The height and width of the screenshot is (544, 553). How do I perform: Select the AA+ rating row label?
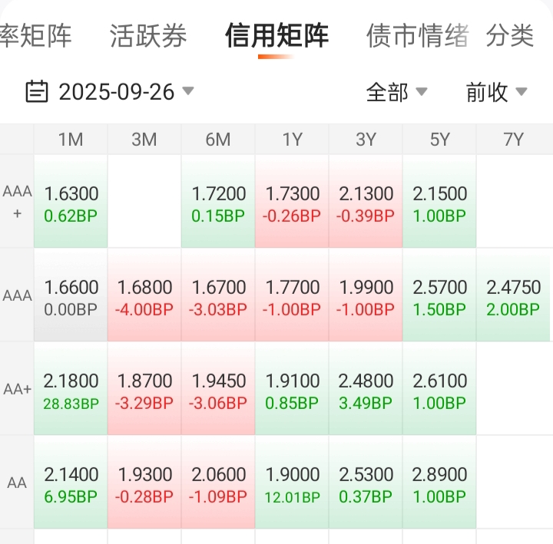17,389
